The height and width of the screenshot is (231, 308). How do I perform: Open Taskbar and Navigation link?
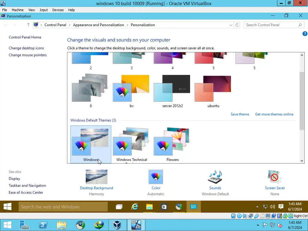tap(27, 186)
